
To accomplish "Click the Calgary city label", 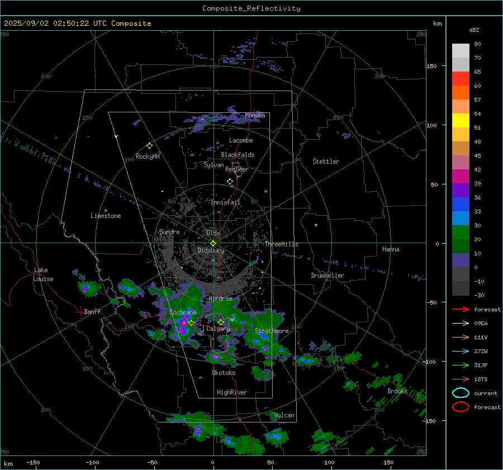I will pyautogui.click(x=218, y=329).
